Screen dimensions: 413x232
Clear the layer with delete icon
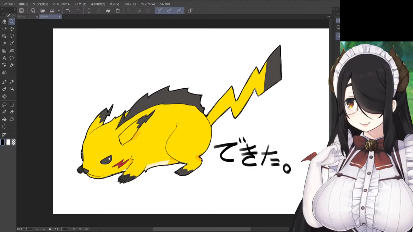pos(89,11)
